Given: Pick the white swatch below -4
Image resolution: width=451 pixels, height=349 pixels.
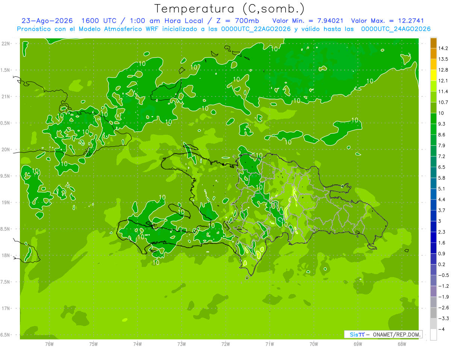Looking at the screenshot, I should pyautogui.click(x=433, y=335).
